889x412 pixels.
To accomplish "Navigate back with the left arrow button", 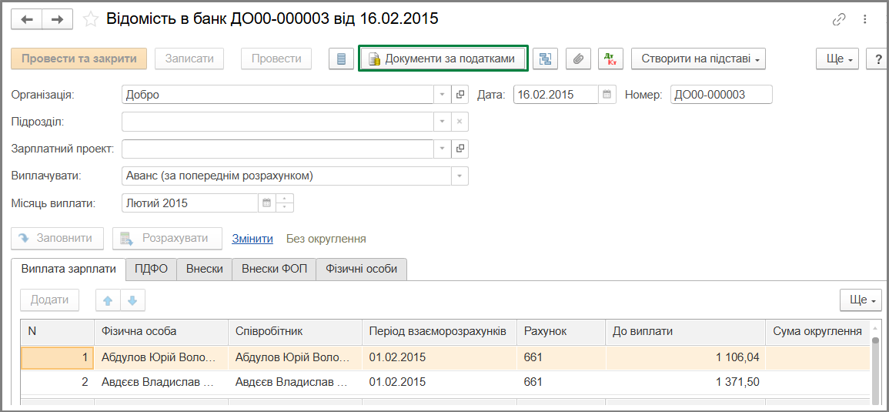I will tap(27, 19).
